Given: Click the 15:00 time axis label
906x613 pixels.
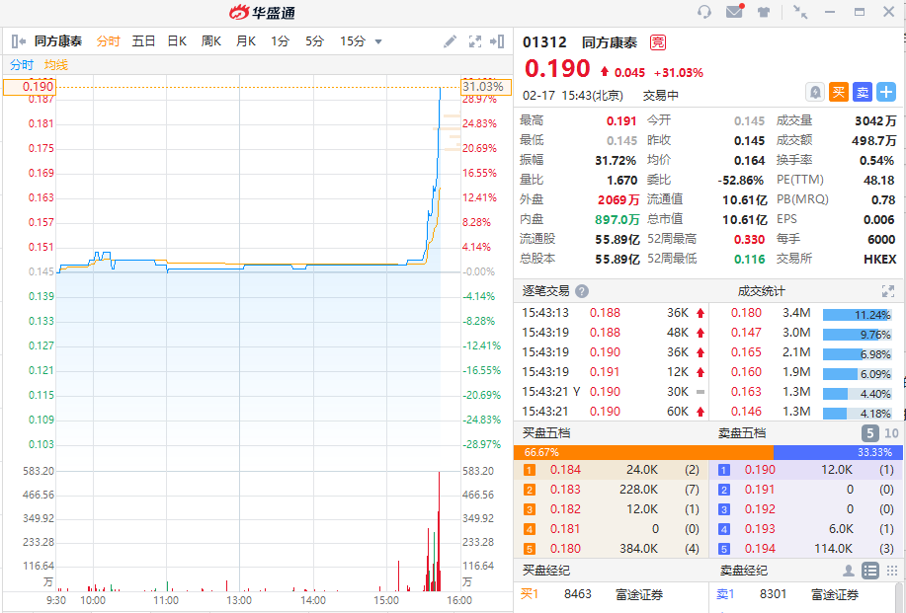Looking at the screenshot, I should [386, 601].
